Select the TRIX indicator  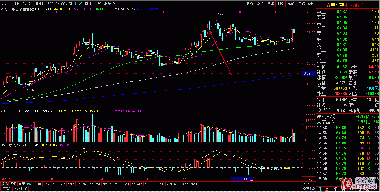[62, 184]
